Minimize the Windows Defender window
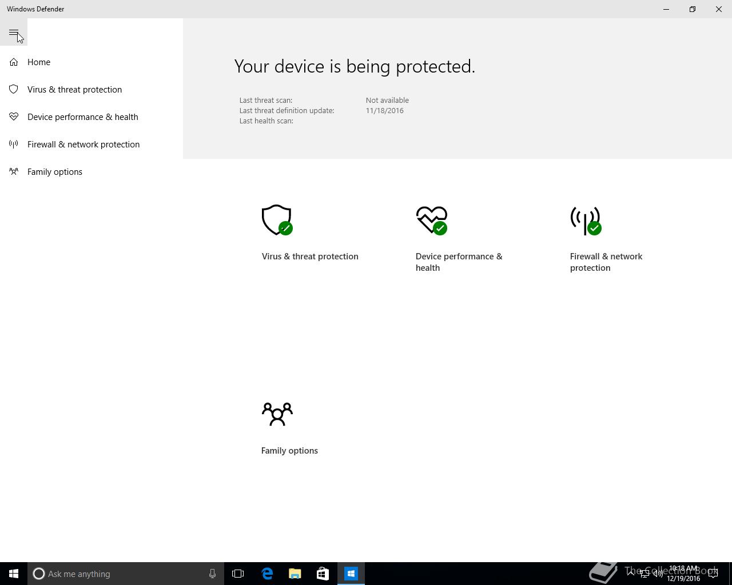 [666, 9]
